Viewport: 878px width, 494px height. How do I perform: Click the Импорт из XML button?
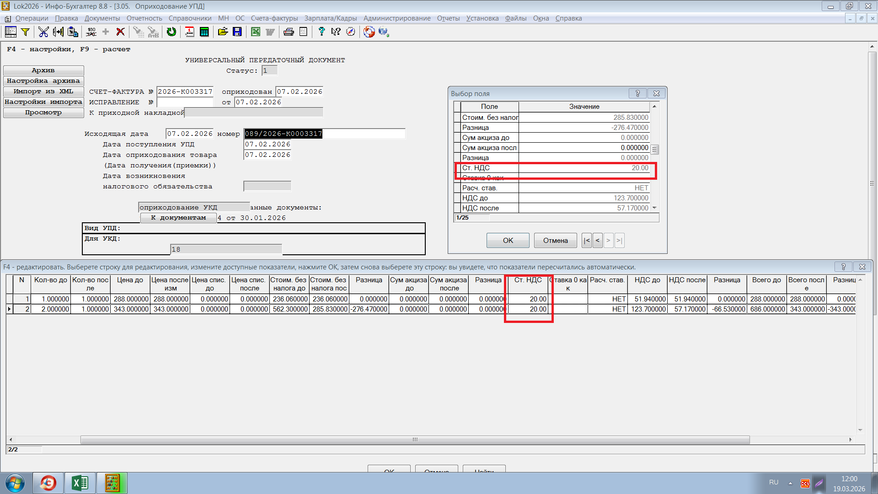[x=43, y=91]
